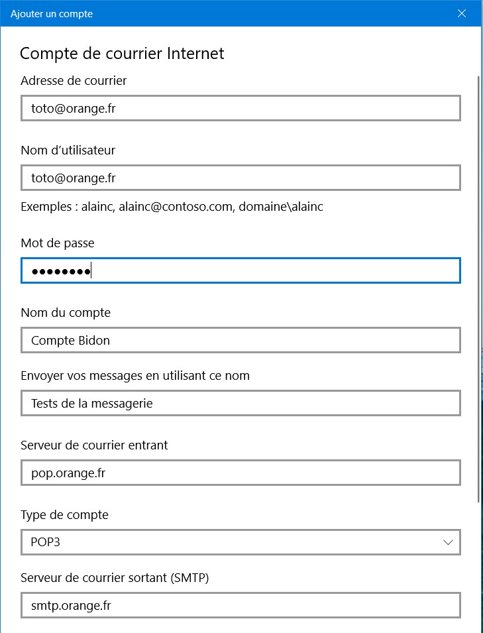Close the Ajouter un compte dialog
This screenshot has height=633, width=483.
(x=462, y=13)
